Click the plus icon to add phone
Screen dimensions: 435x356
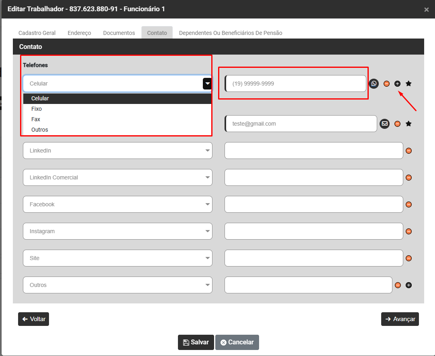[397, 83]
